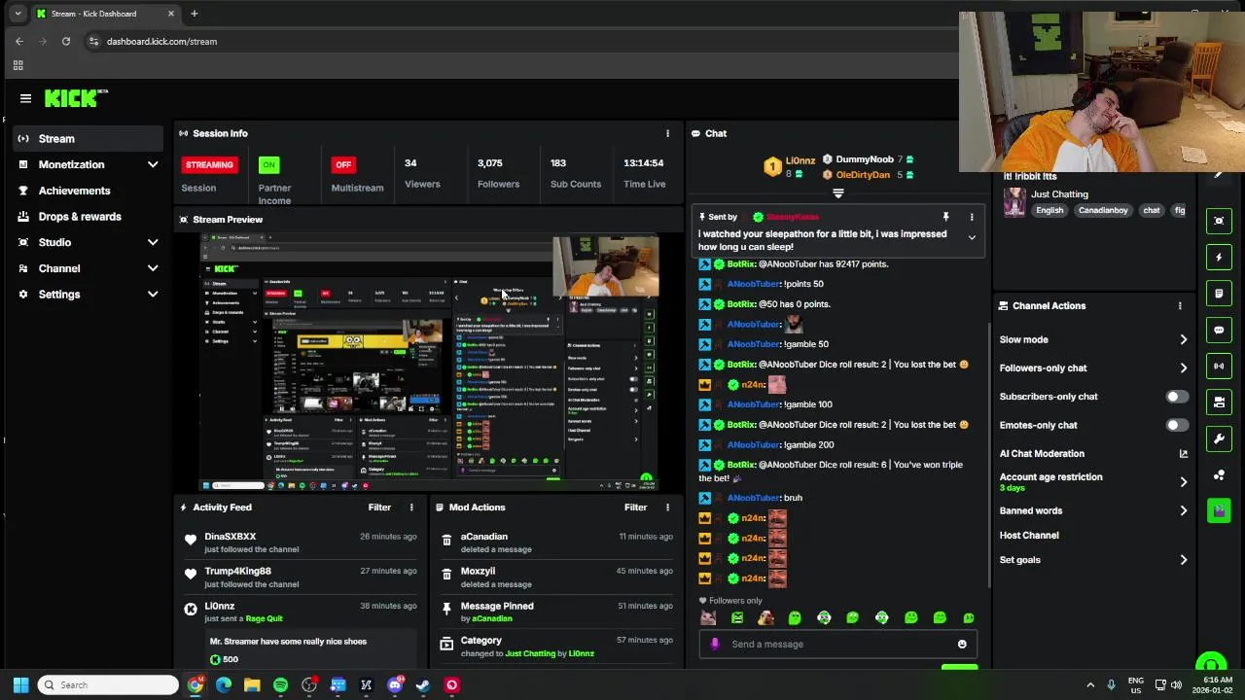Expand the Channel sidebar section

pos(153,268)
